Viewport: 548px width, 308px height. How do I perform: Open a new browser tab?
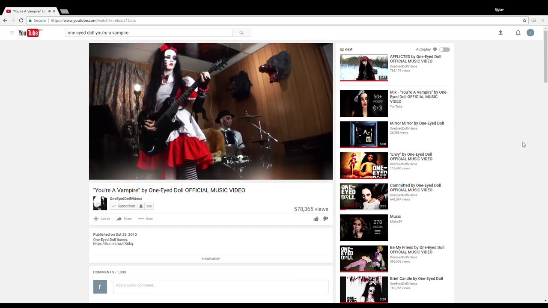[x=64, y=11]
